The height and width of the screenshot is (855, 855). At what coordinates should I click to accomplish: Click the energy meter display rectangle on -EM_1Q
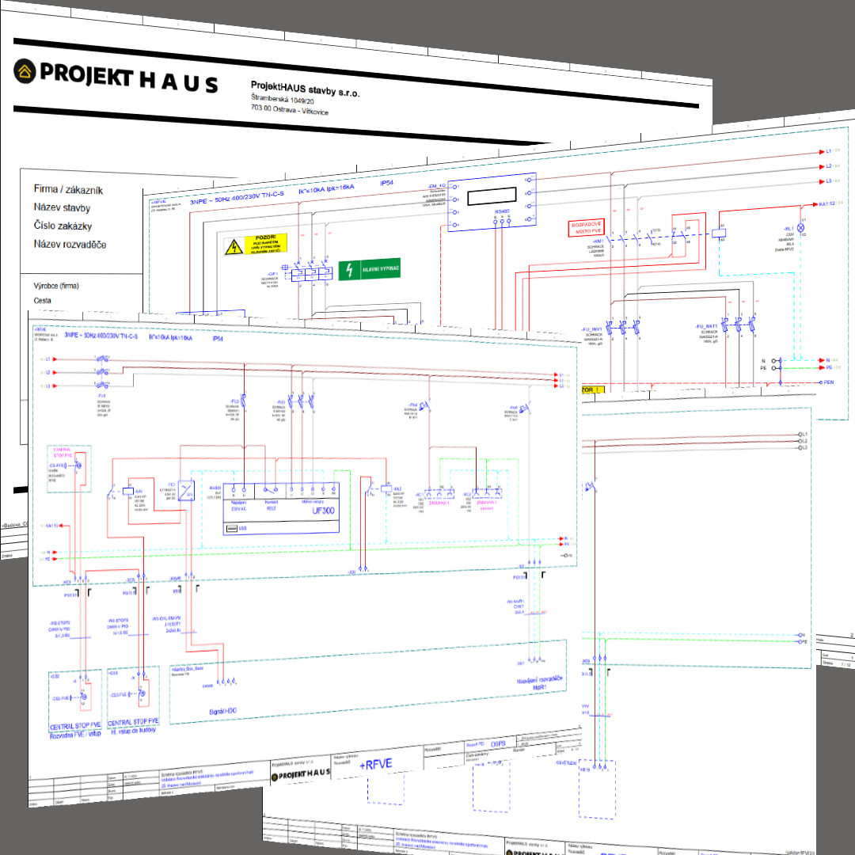(492, 196)
